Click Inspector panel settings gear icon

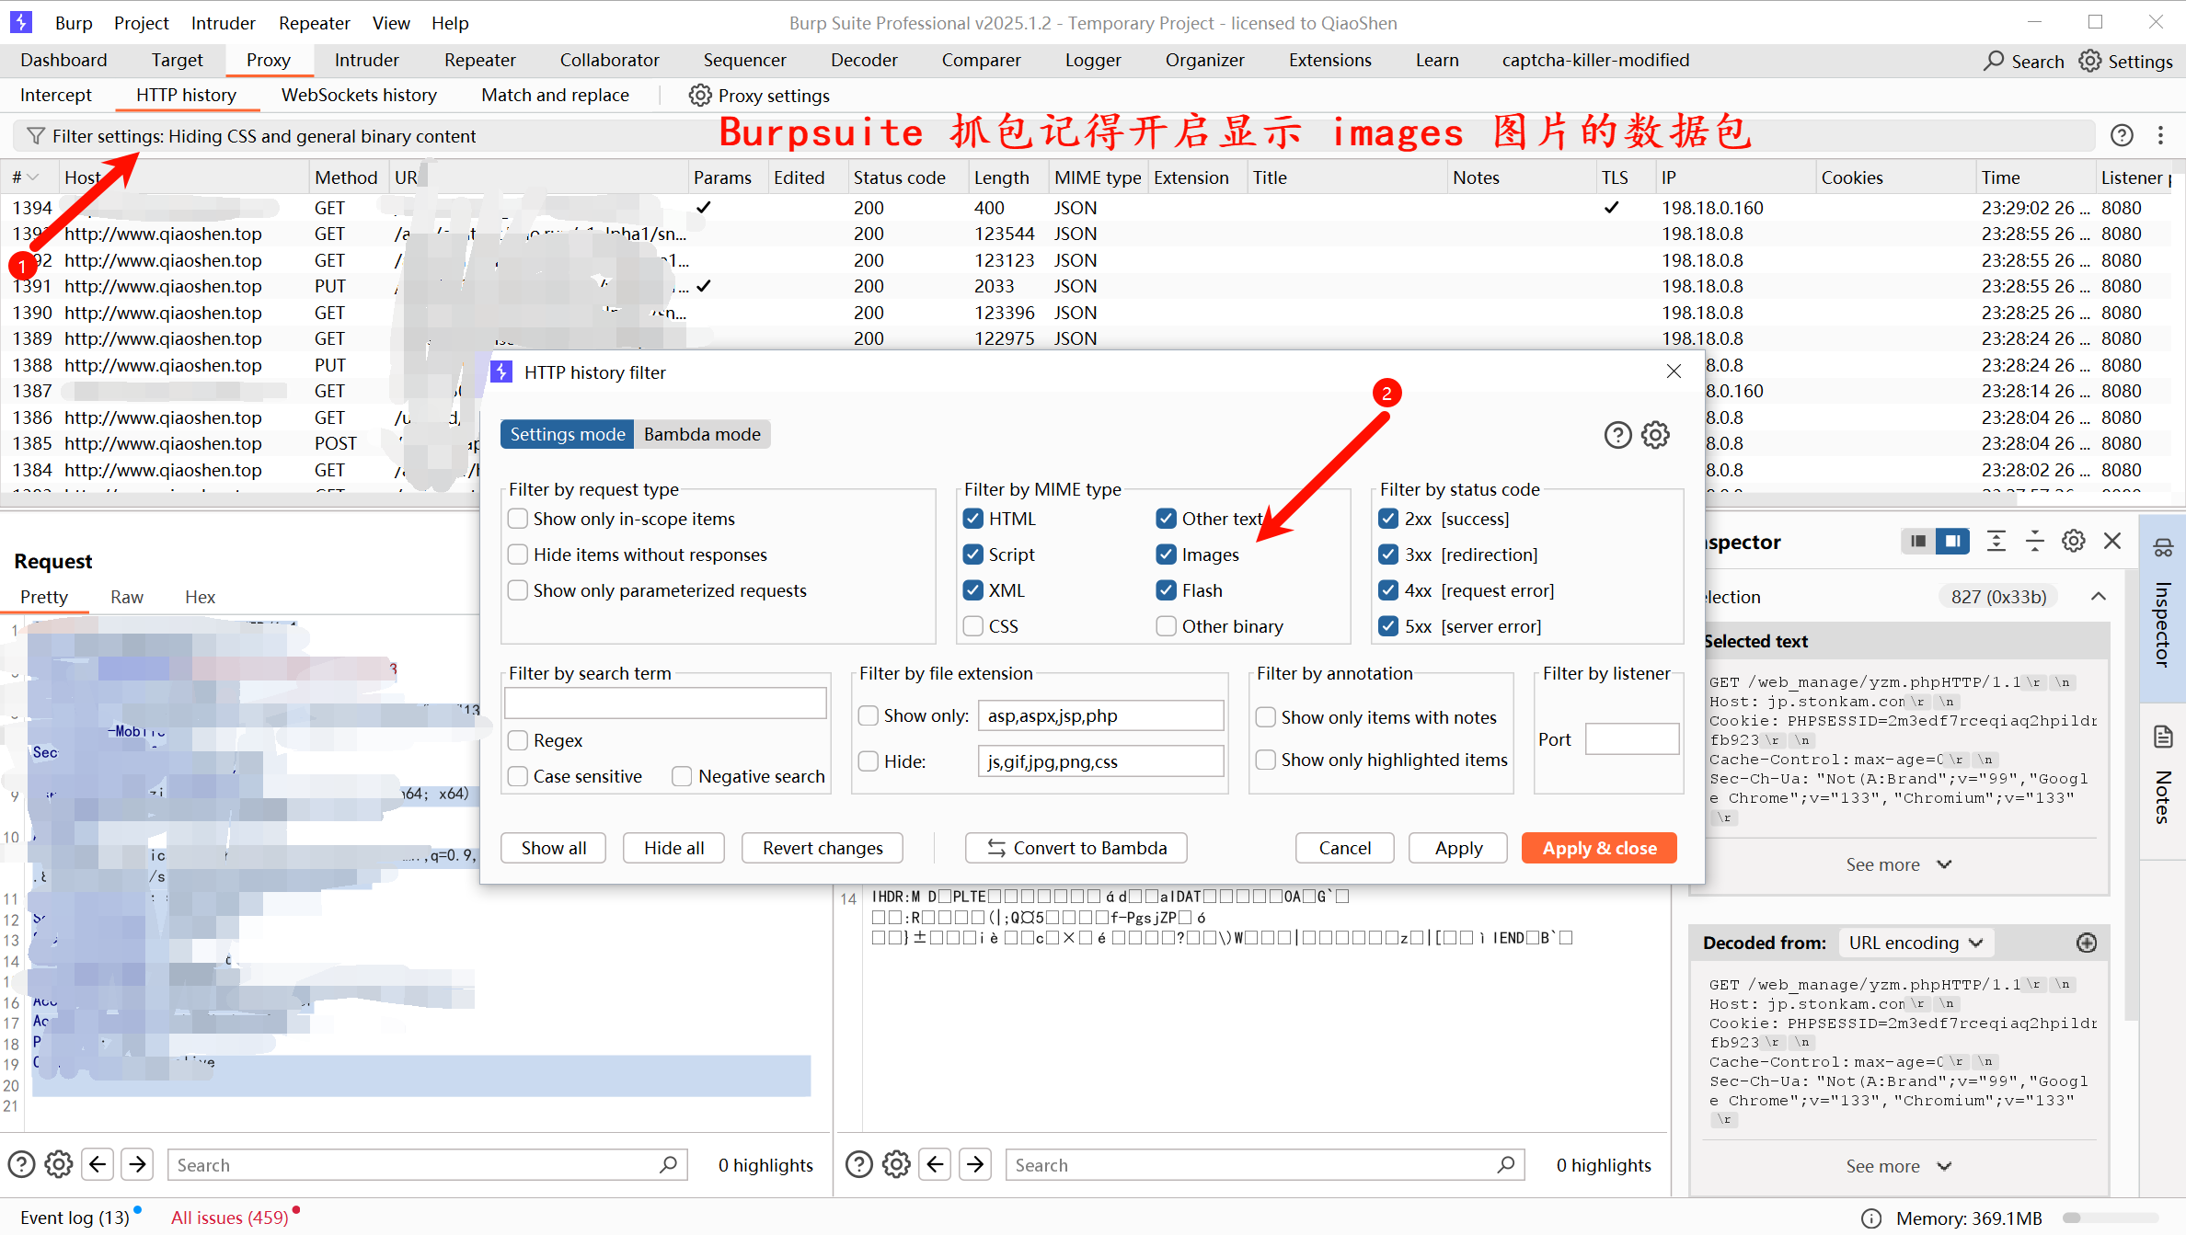[x=2073, y=542]
